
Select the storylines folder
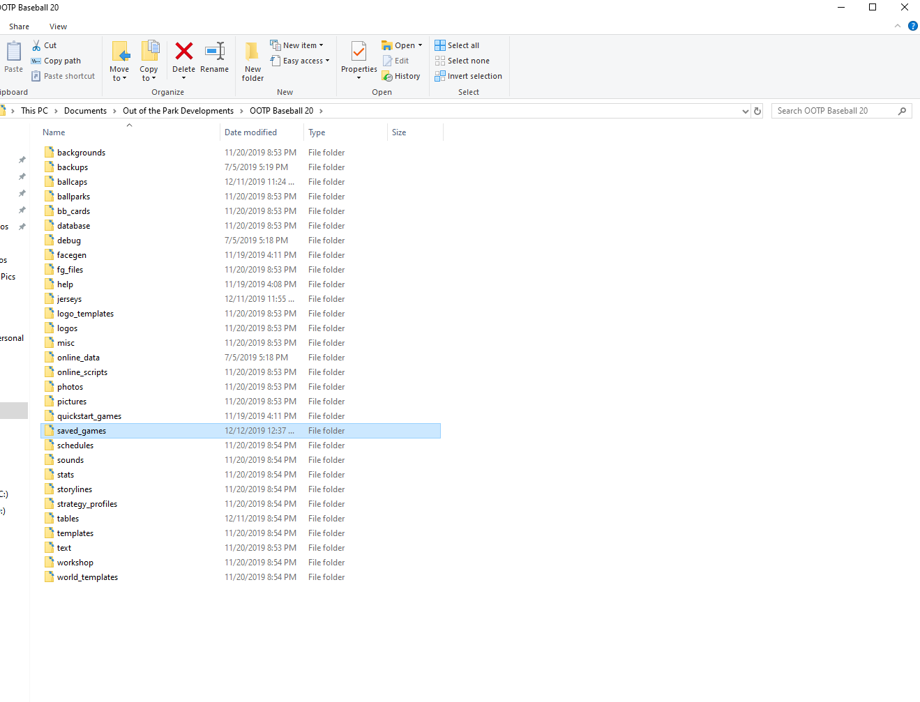[75, 489]
